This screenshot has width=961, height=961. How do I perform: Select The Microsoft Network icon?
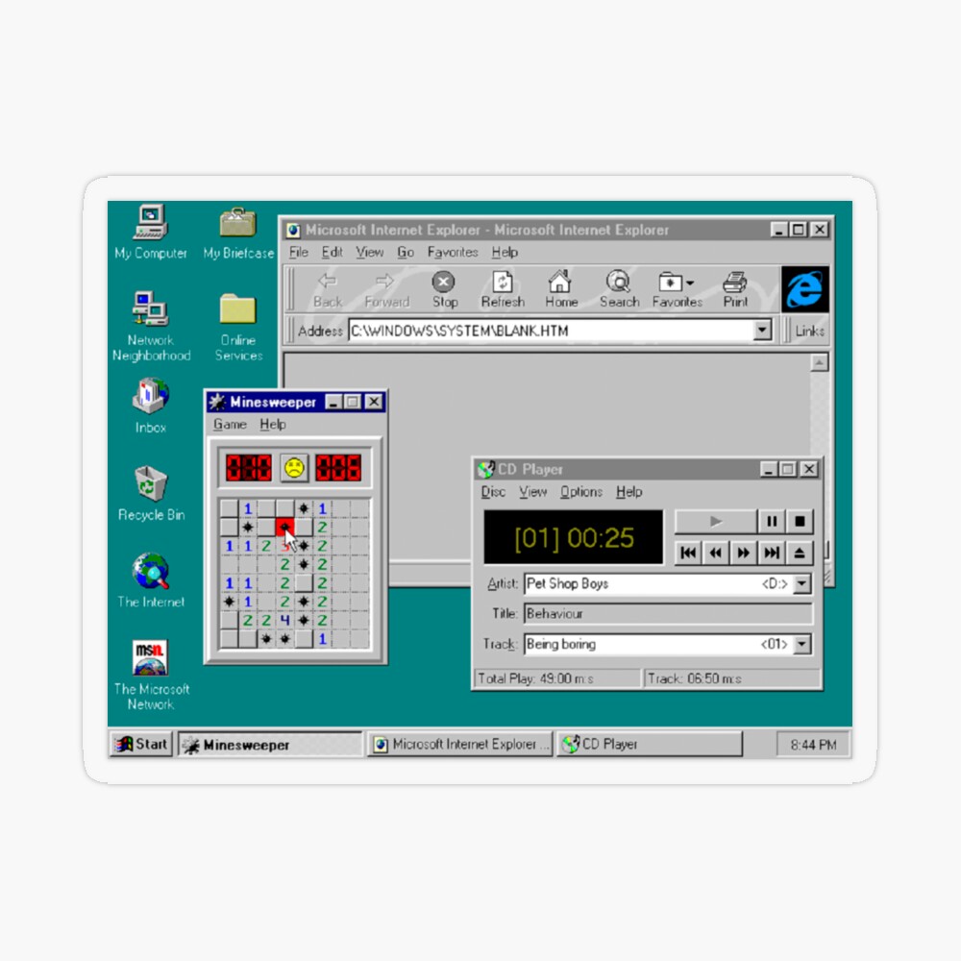point(151,675)
